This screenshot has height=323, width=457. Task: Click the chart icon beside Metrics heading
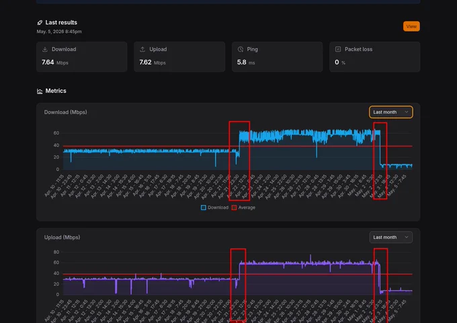[x=40, y=91]
